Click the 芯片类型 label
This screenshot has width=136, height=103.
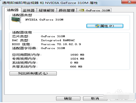(x=21, y=36)
